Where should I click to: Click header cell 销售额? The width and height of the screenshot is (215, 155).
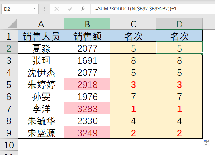click(87, 36)
